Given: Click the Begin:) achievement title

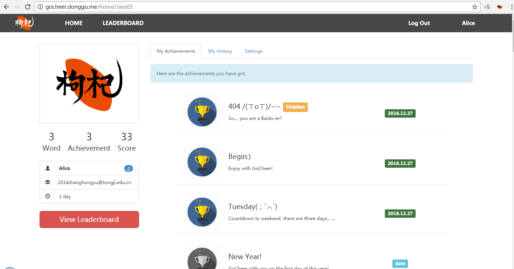Looking at the screenshot, I should pos(239,156).
